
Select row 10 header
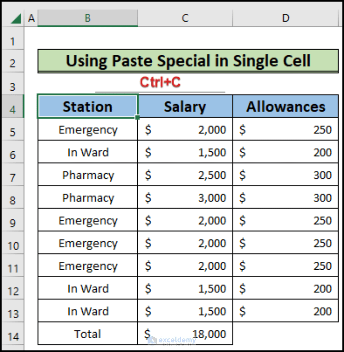pyautogui.click(x=13, y=245)
